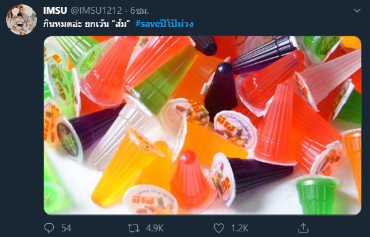Click the round ปีโป้ lid label in photo
Image resolution: width=370 pixels, height=237 pixels.
(x=235, y=129)
